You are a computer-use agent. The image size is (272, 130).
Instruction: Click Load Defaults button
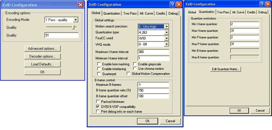(43, 64)
